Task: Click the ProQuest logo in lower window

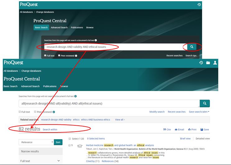Action: coord(13,63)
